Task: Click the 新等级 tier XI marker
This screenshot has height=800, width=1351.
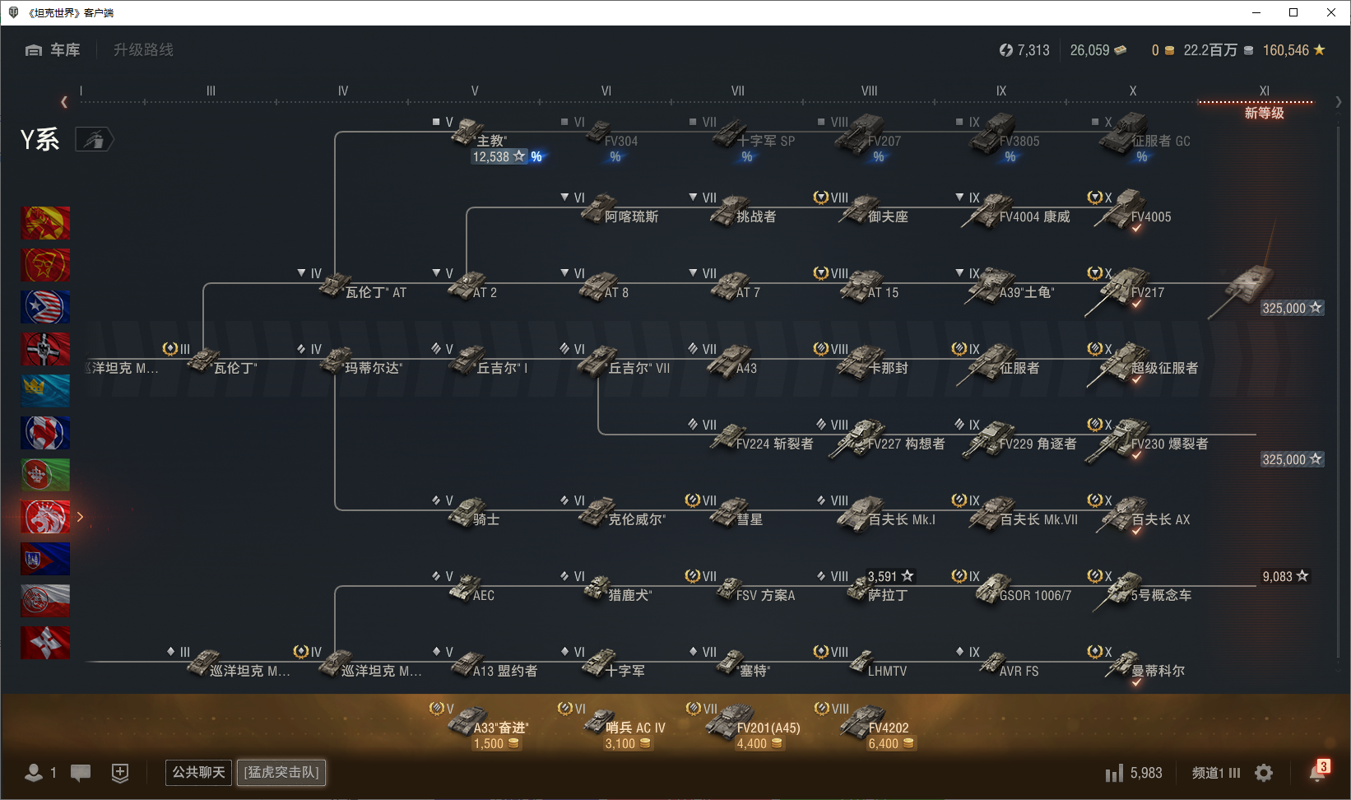Action: coord(1265,113)
